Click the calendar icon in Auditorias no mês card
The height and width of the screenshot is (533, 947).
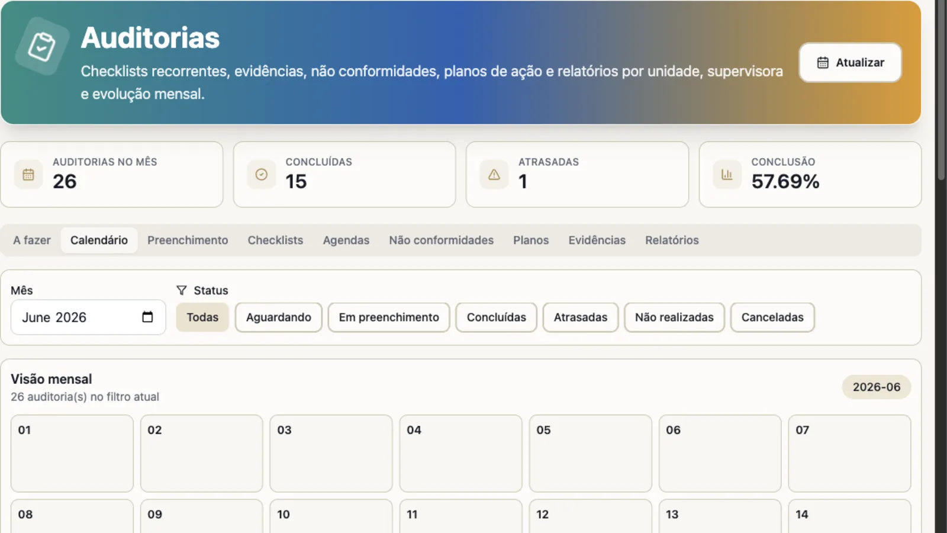(28, 175)
